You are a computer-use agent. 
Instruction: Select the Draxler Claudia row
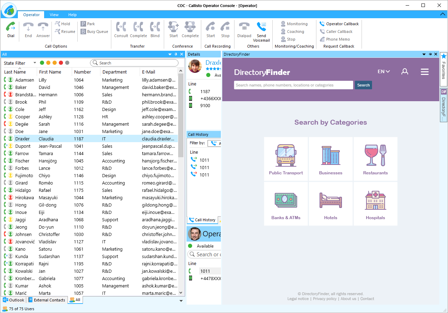[90, 139]
